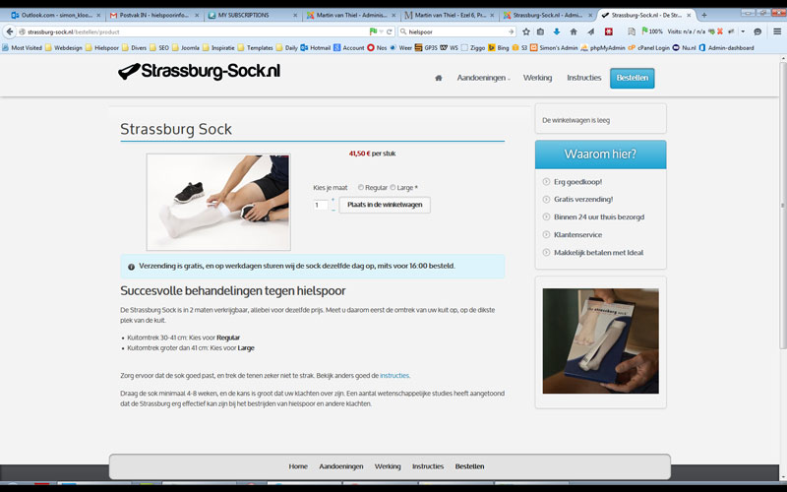
Task: Switch to the Postvak IN Gmail tab
Action: (x=154, y=15)
